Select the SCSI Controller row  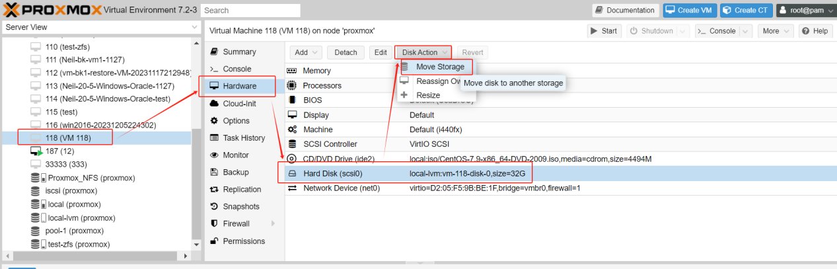pyautogui.click(x=560, y=144)
